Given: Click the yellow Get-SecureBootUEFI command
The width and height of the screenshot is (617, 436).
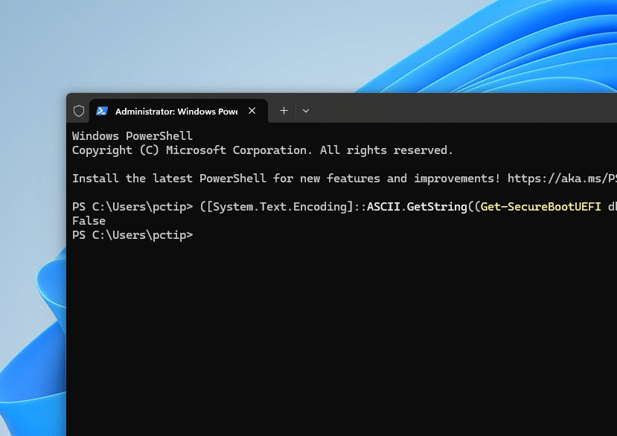Looking at the screenshot, I should (540, 207).
